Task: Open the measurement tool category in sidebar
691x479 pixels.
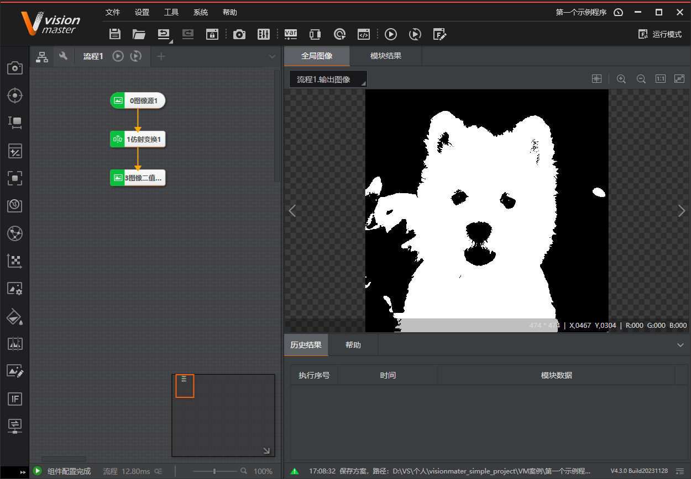Action: coord(15,123)
